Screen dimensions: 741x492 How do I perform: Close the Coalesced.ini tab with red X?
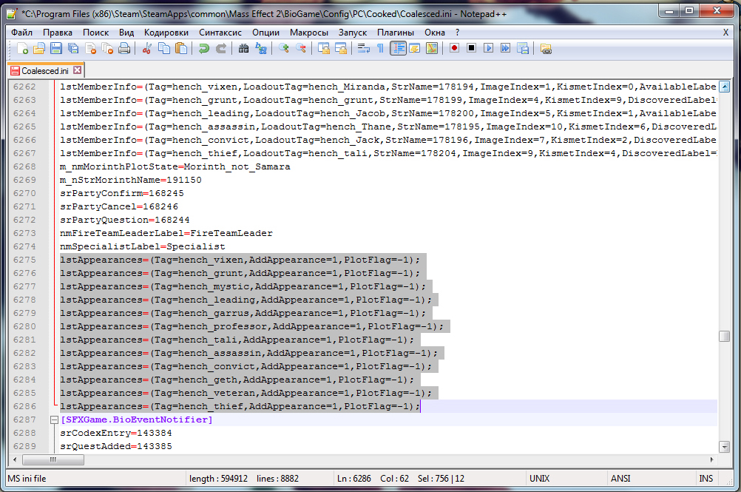point(77,70)
